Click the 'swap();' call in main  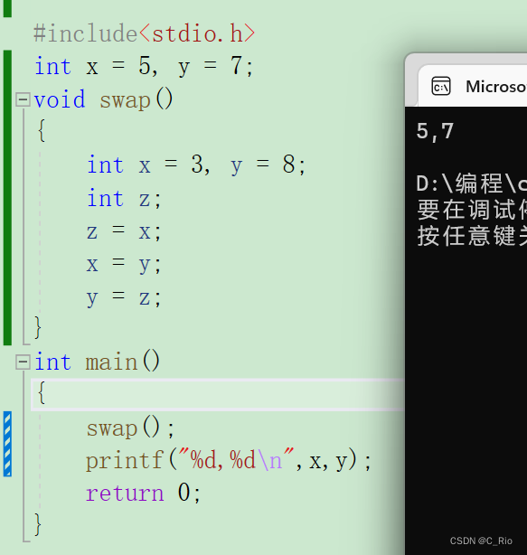pos(130,428)
